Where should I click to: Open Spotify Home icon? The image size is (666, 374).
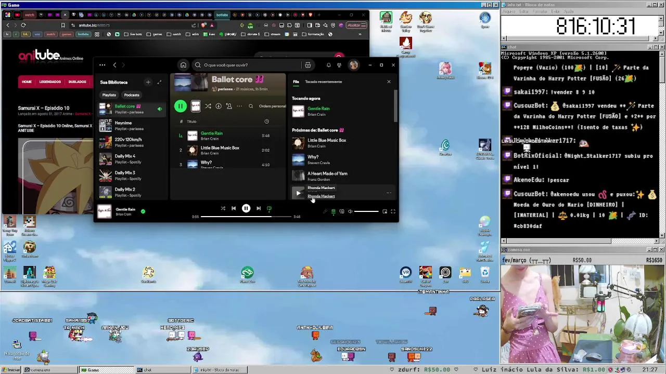point(183,65)
